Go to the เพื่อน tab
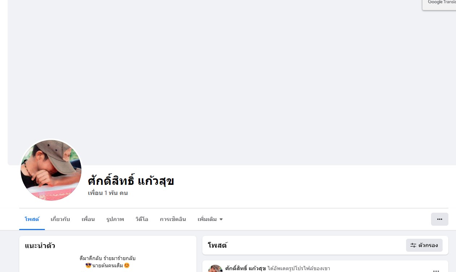This screenshot has width=456, height=272. pos(88,219)
